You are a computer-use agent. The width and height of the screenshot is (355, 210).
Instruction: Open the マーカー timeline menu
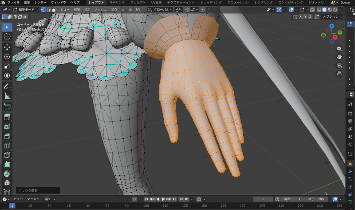pyautogui.click(x=33, y=199)
